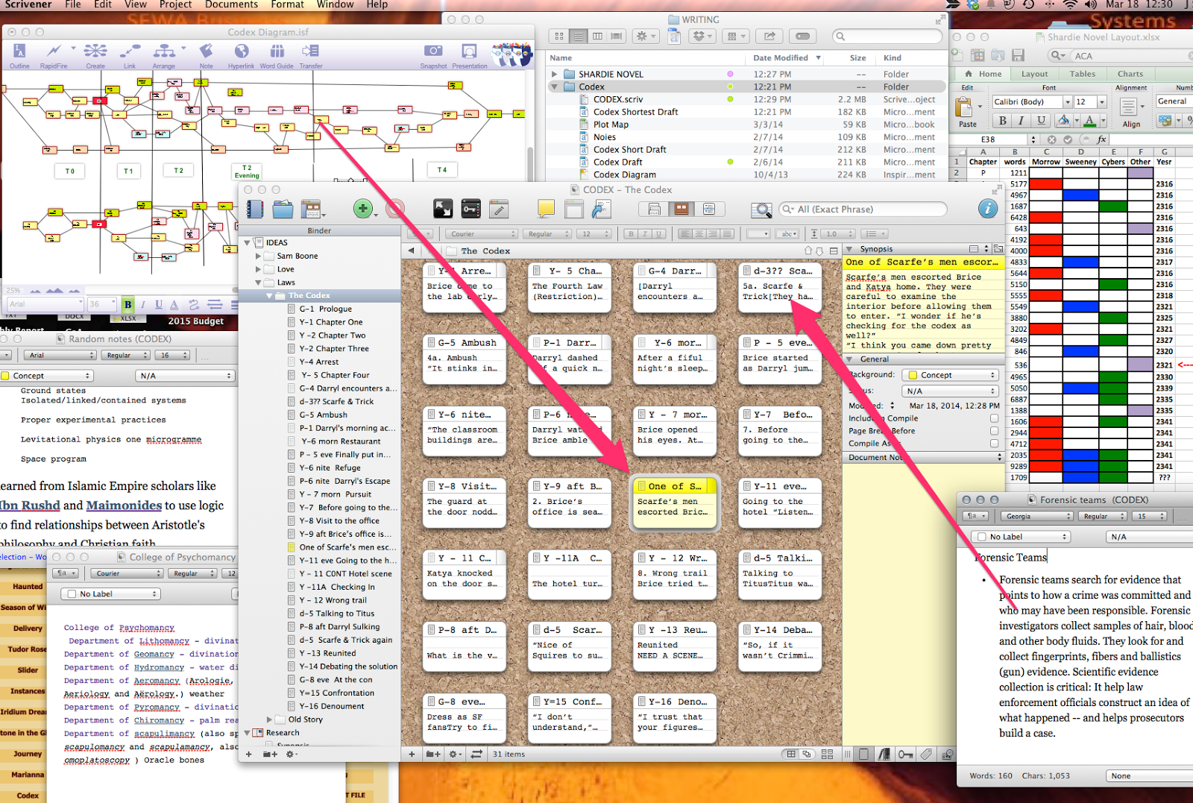This screenshot has height=803, width=1193.
Task: Sort Finder list by Date Modified
Action: (x=787, y=58)
